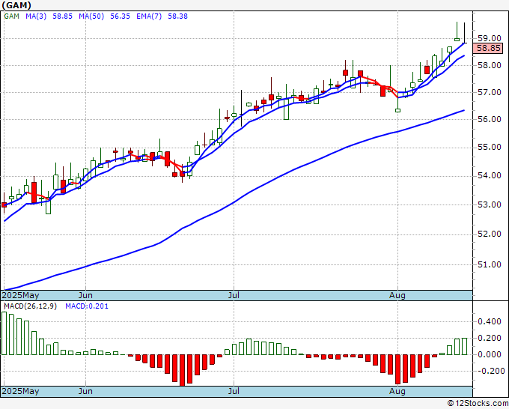Click the 57.00 price axis label

[490, 93]
